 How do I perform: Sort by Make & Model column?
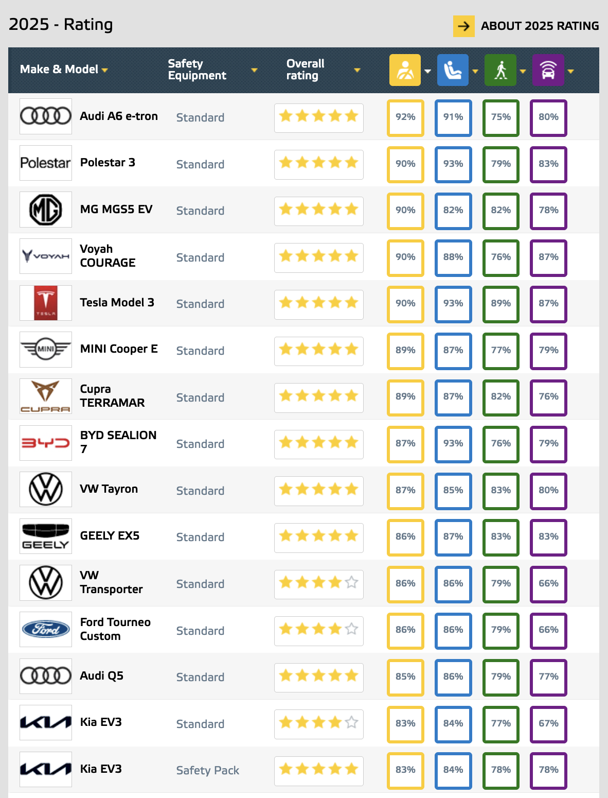(64, 70)
